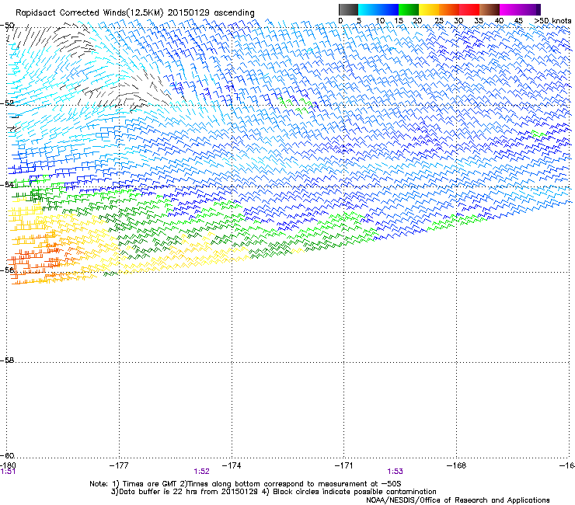The height and width of the screenshot is (505, 575).
Task: Select the yellow 20-25 knots color band
Action: tap(429, 9)
